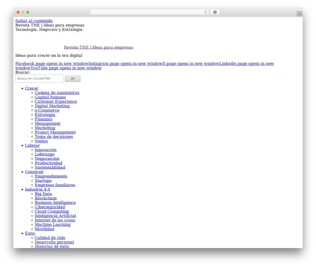Select the Productividad link
This screenshot has height=267, width=316.
49,163
